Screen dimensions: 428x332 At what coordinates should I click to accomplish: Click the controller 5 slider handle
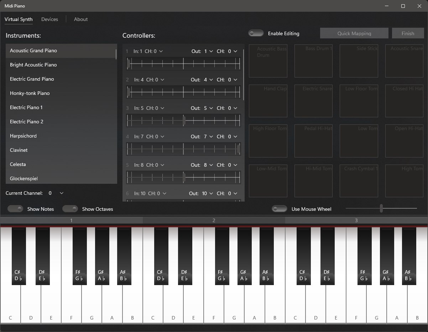tap(184, 177)
